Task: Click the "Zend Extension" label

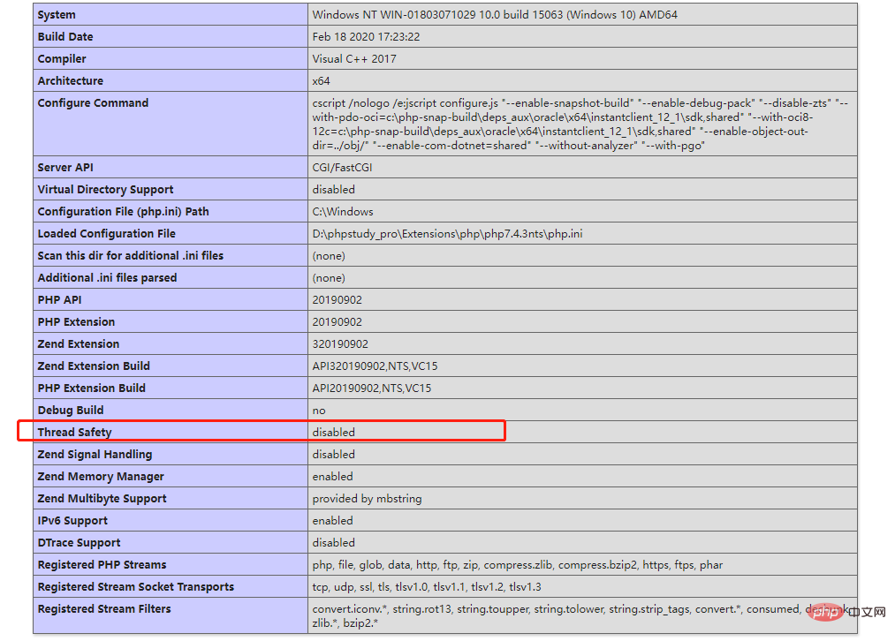Action: point(79,344)
